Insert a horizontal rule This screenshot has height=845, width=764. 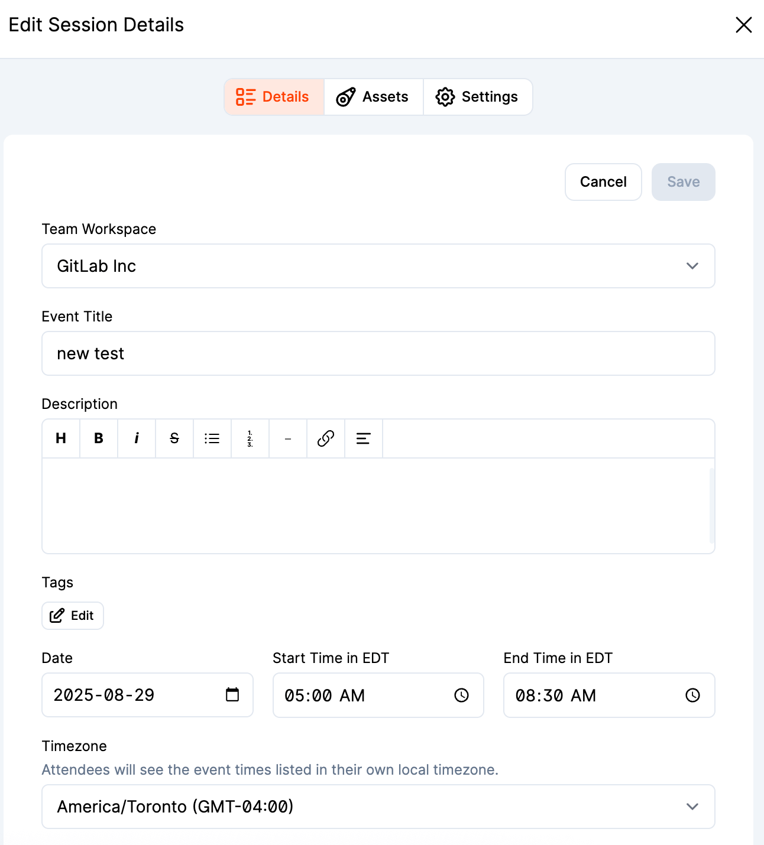coord(288,438)
